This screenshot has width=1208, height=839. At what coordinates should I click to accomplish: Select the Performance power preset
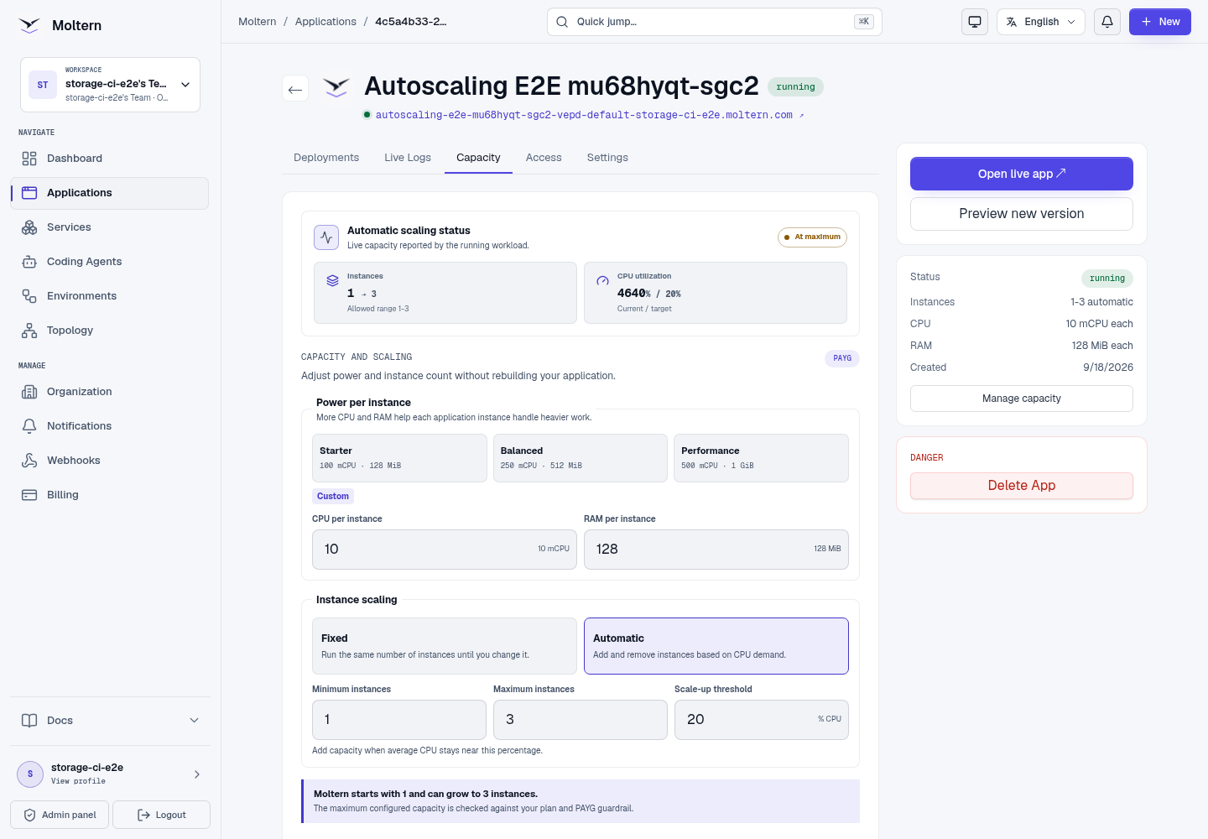[761, 458]
